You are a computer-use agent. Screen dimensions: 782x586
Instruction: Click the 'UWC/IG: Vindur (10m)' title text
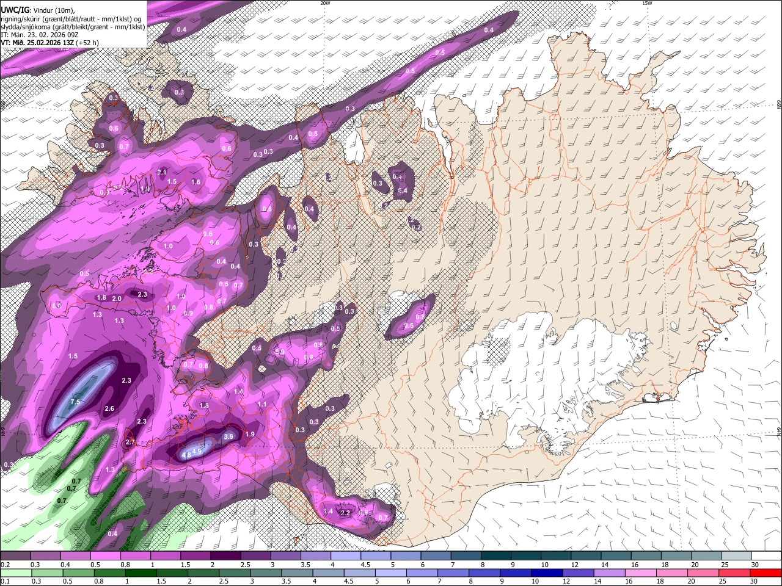pyautogui.click(x=37, y=10)
